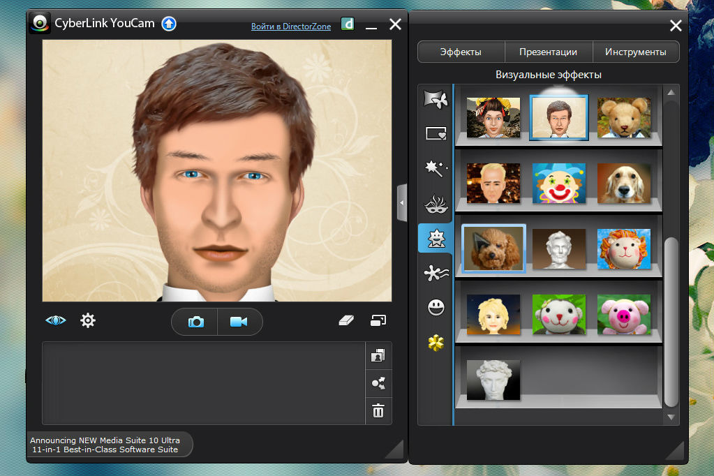Delete media with the trash icon
The width and height of the screenshot is (714, 476).
coord(378,410)
